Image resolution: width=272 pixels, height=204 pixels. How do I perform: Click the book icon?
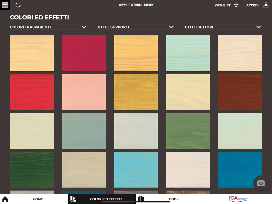coord(141,199)
